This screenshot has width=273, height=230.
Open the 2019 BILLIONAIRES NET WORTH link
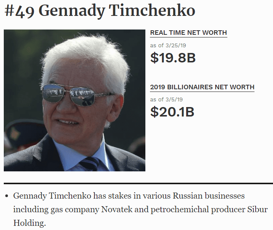(x=202, y=87)
